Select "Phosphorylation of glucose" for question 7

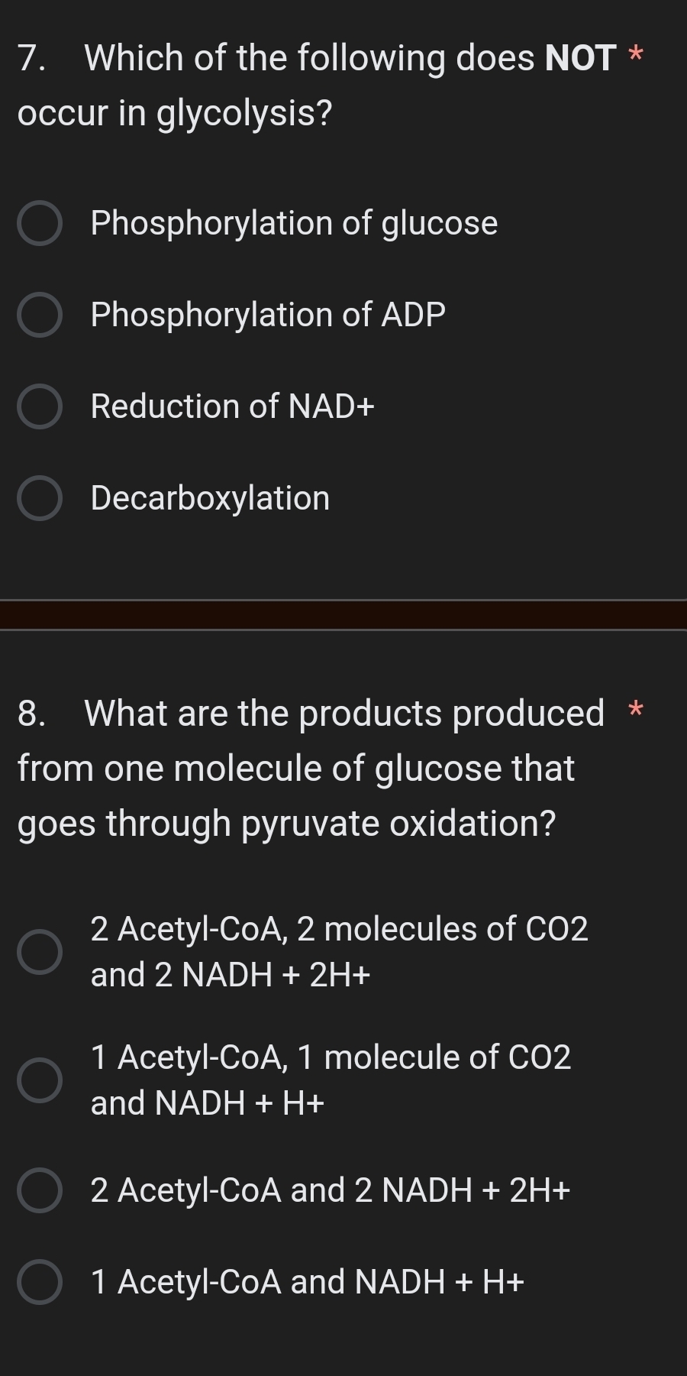tap(41, 224)
